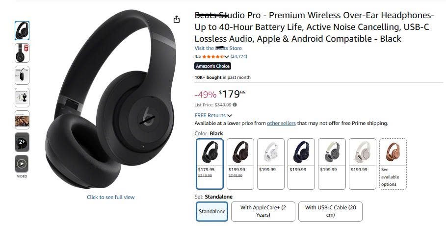This screenshot has height=226, width=446.
Task: Play the product video thumbnail
Action: [22, 164]
